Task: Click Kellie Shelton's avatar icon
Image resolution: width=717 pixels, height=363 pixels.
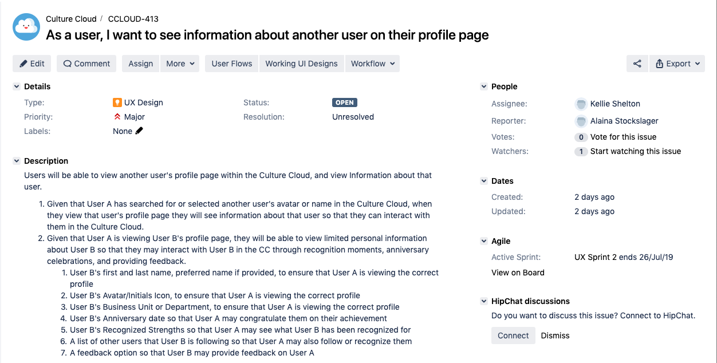Action: [x=581, y=104]
